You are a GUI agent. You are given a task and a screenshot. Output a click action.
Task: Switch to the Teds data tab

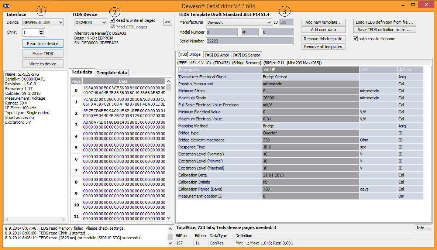82,72
